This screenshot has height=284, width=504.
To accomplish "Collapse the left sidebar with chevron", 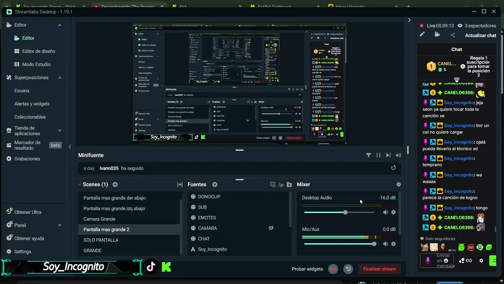I will pos(70,146).
